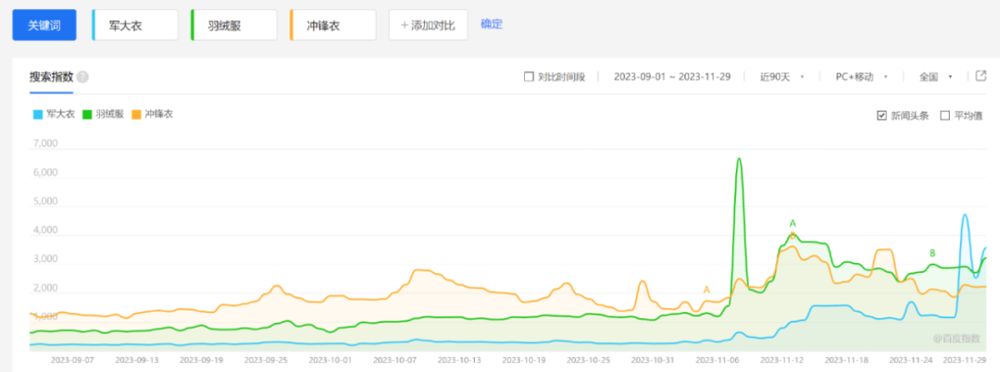Click the help icon beside 搜索指数
The height and width of the screenshot is (372, 1000).
tap(83, 77)
